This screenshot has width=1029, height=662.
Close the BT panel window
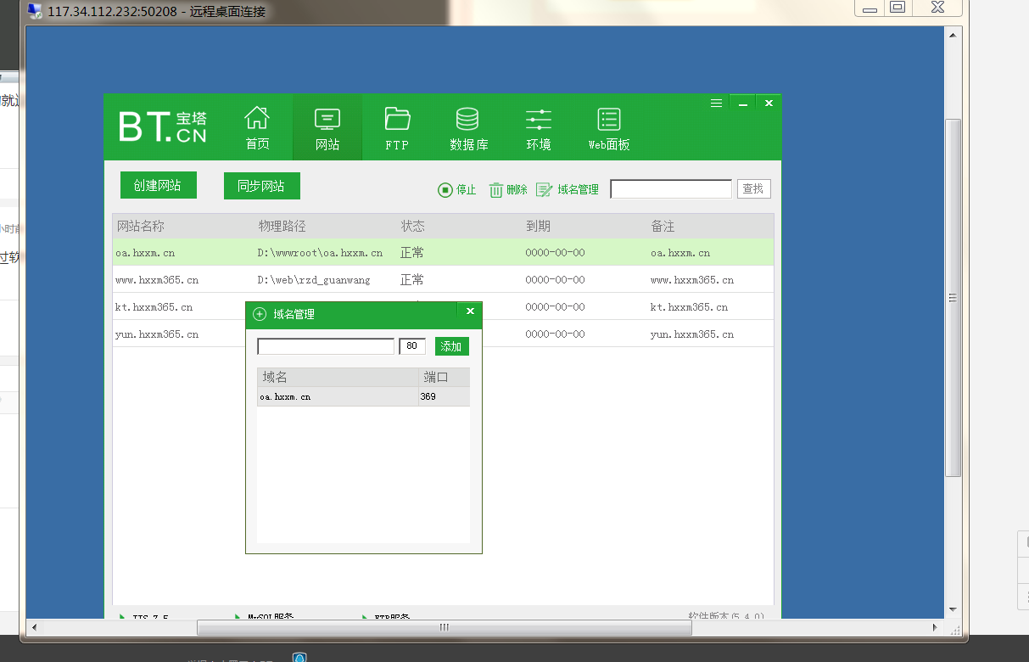pyautogui.click(x=769, y=103)
